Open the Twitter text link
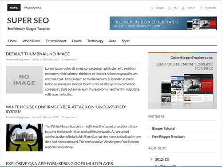The height and width of the screenshot is (167, 222). (190, 8)
